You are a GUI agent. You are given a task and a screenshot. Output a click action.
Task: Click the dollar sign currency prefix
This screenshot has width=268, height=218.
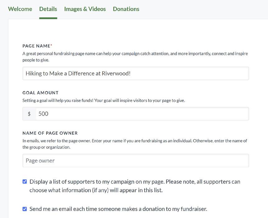[x=29, y=114]
